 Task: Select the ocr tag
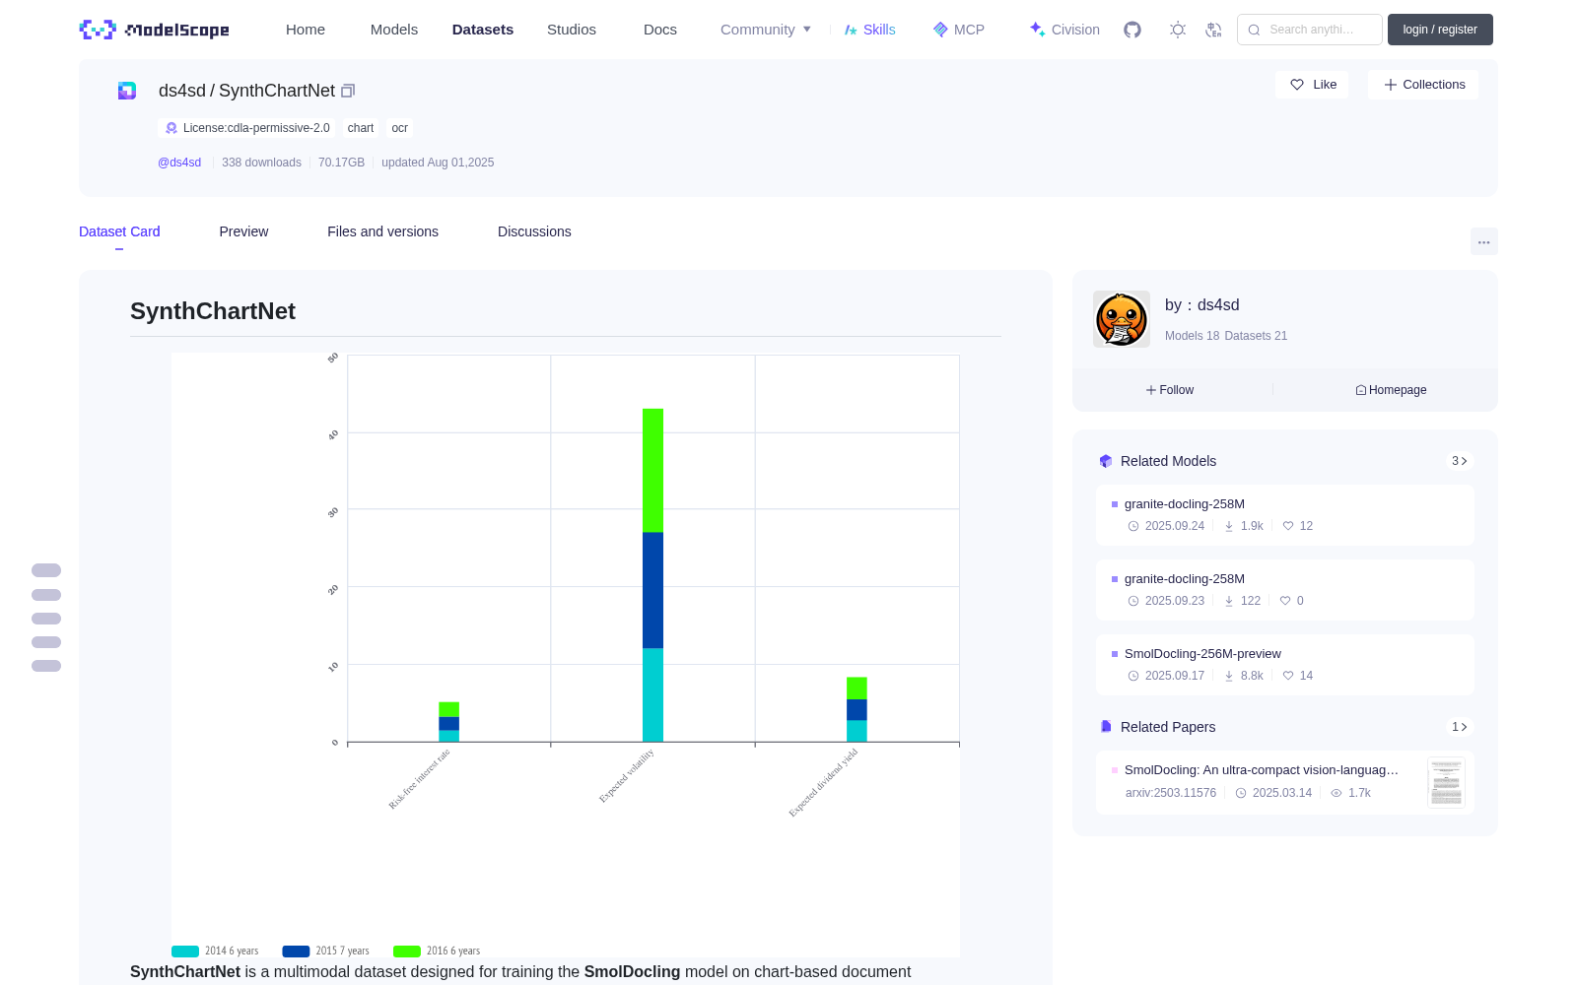[399, 128]
